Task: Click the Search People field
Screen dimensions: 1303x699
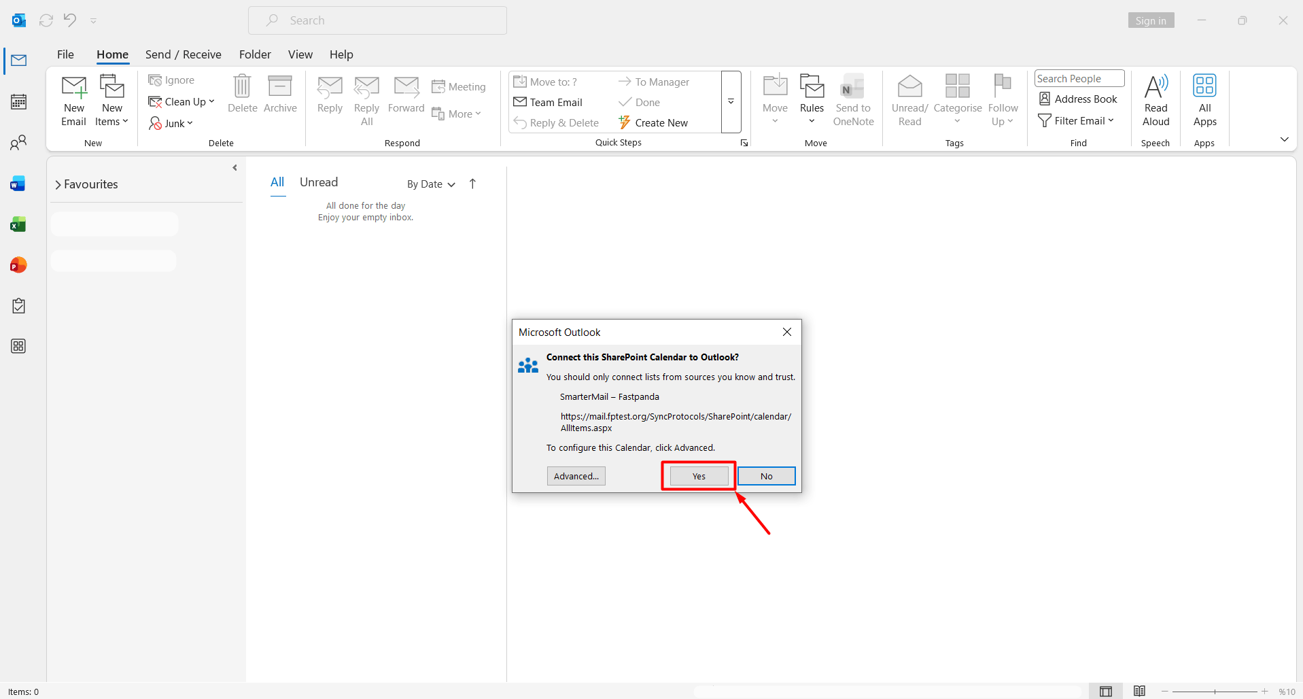Action: click(x=1079, y=79)
